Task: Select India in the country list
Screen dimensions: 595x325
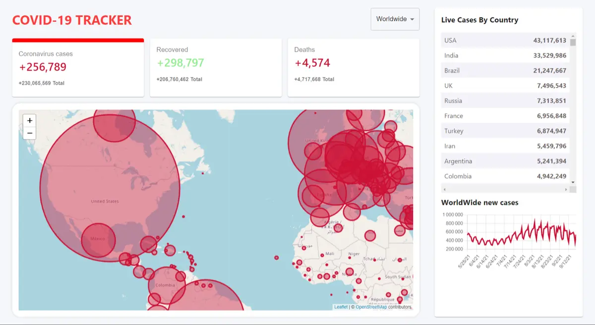Action: pos(505,55)
